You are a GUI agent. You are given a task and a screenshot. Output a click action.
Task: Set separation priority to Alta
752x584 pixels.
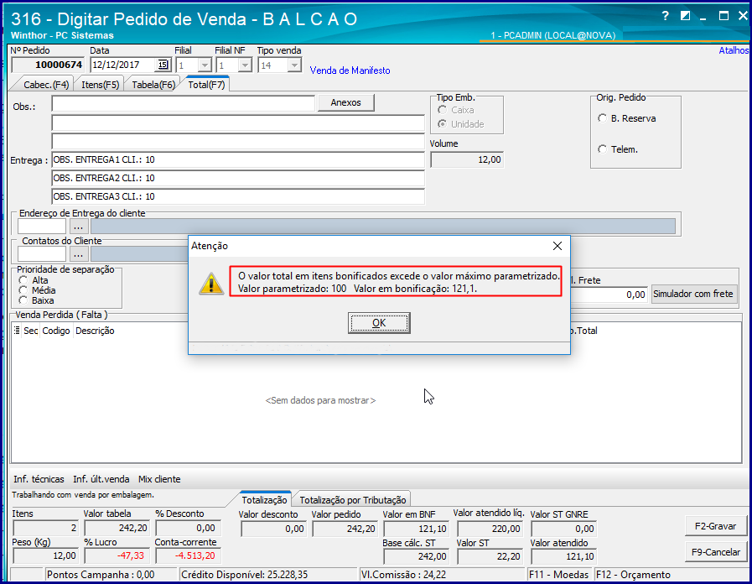click(23, 279)
